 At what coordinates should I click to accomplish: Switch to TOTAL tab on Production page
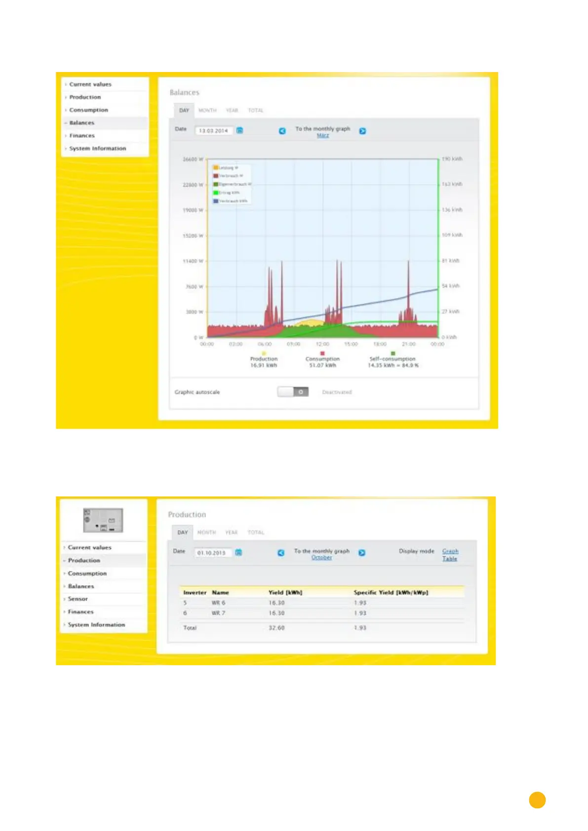pos(256,532)
